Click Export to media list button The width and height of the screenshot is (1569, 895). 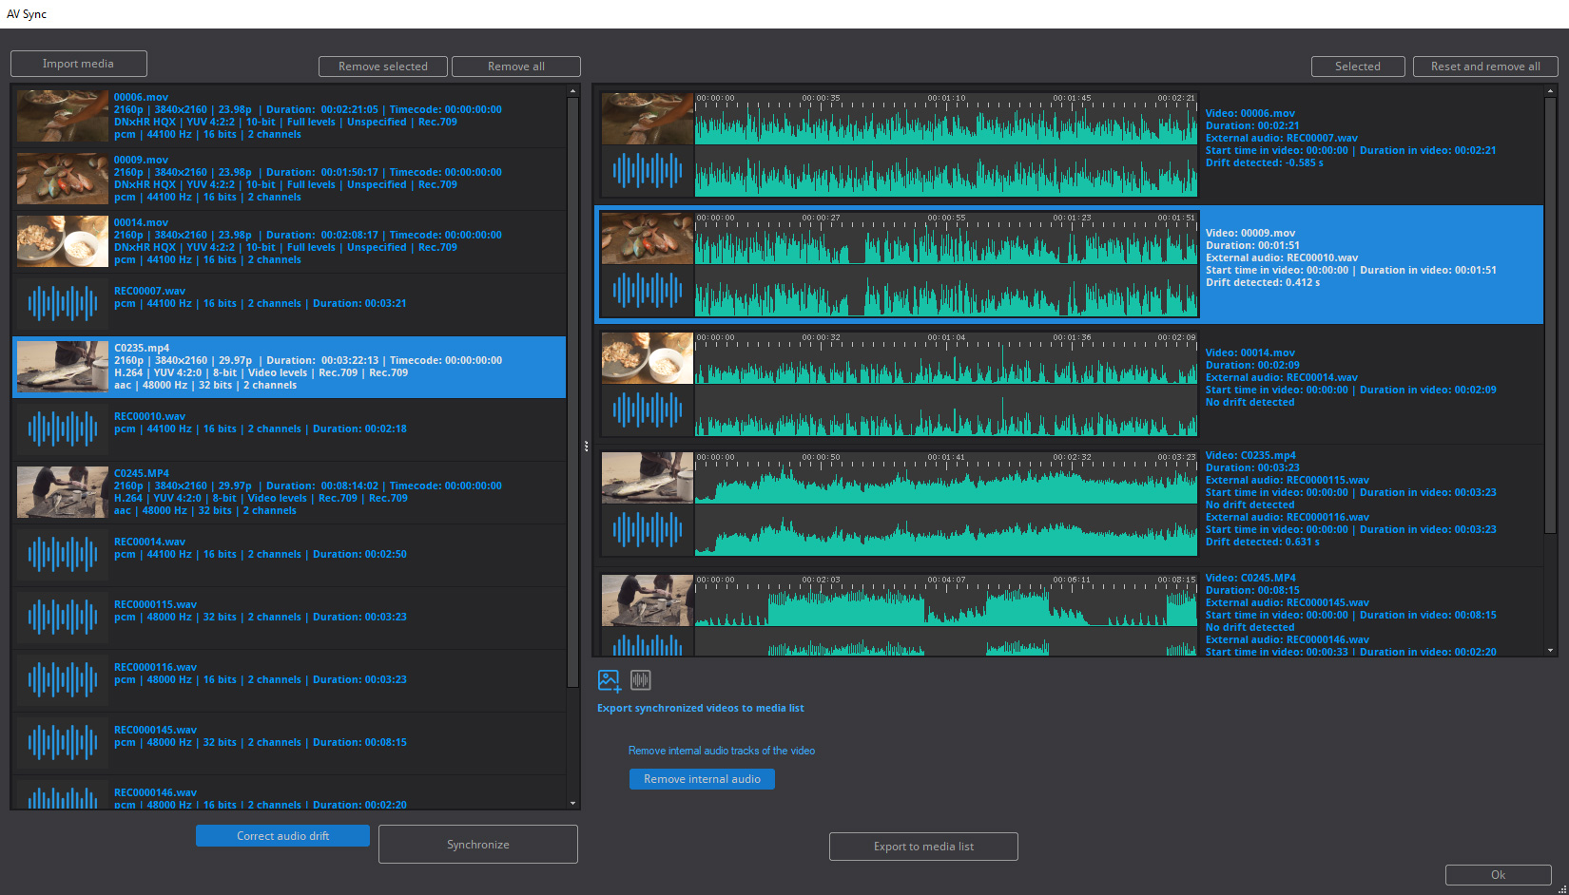(923, 847)
